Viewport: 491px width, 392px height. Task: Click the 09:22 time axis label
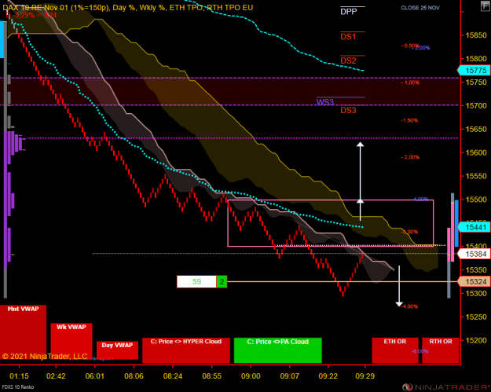click(x=328, y=376)
